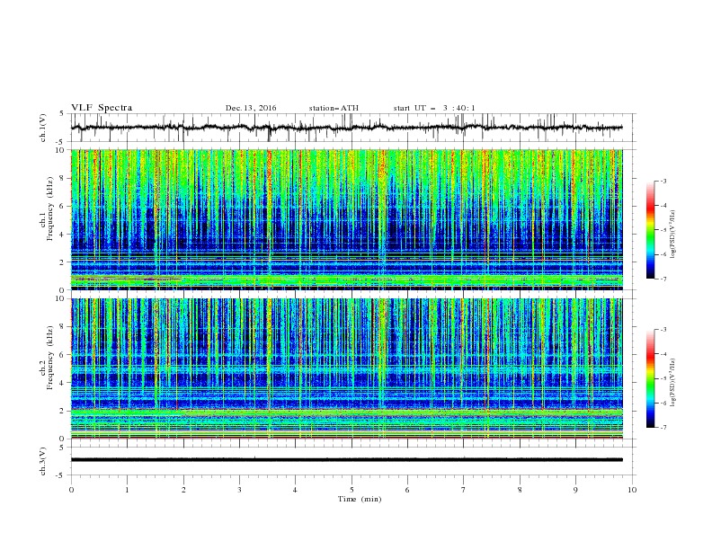Click the "7" tick on the time axis

coord(464,490)
